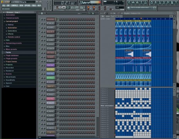Screen dimensions: 179x139
Task: Select the Remote control item in browser
Action: click(x=14, y=37)
